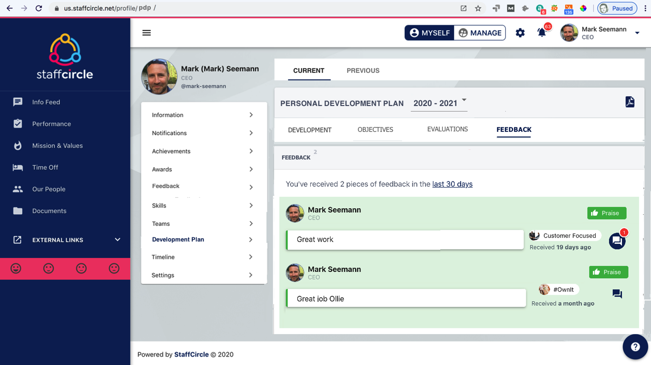The height and width of the screenshot is (365, 651).
Task: Click the last 30 days link
Action: [452, 184]
